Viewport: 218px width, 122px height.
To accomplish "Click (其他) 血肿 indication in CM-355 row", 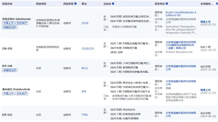I will click(x=117, y=52).
